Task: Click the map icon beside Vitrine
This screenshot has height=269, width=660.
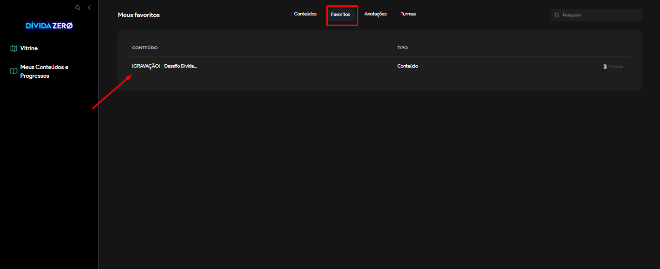Action: pyautogui.click(x=14, y=48)
